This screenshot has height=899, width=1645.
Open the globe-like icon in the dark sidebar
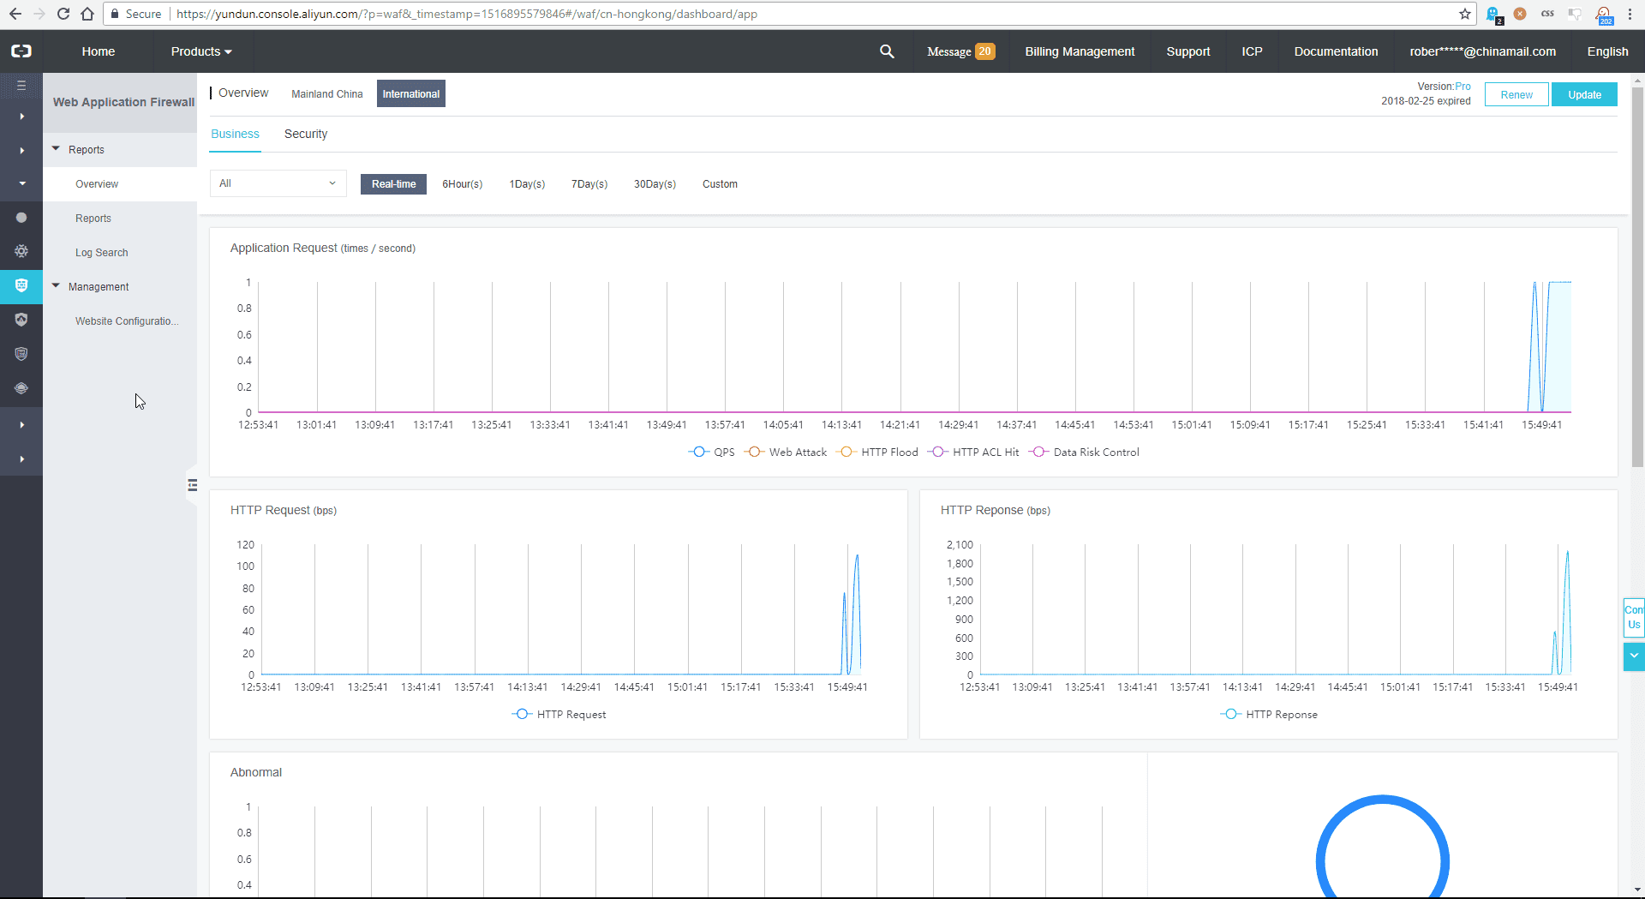coord(21,388)
